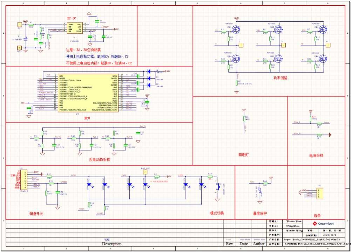Viewport: 352px width, 252px height.
Task: Click the V phase output pad
Action: [284, 45]
